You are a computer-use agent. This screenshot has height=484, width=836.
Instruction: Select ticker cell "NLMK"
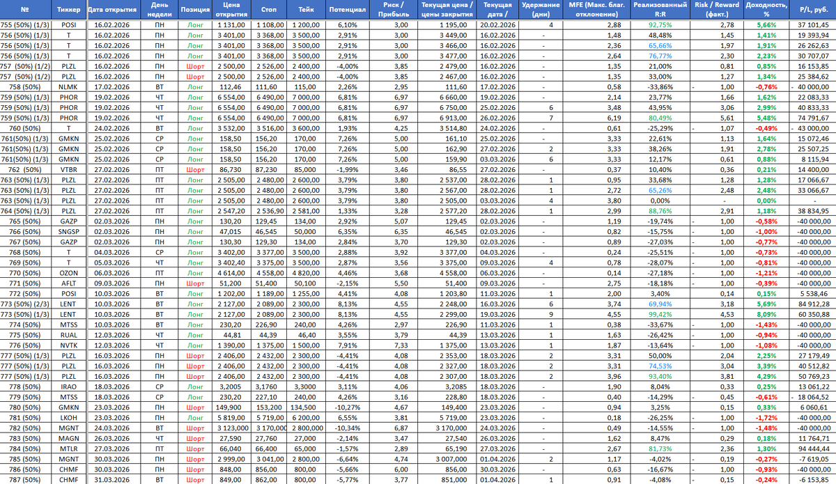[68, 88]
